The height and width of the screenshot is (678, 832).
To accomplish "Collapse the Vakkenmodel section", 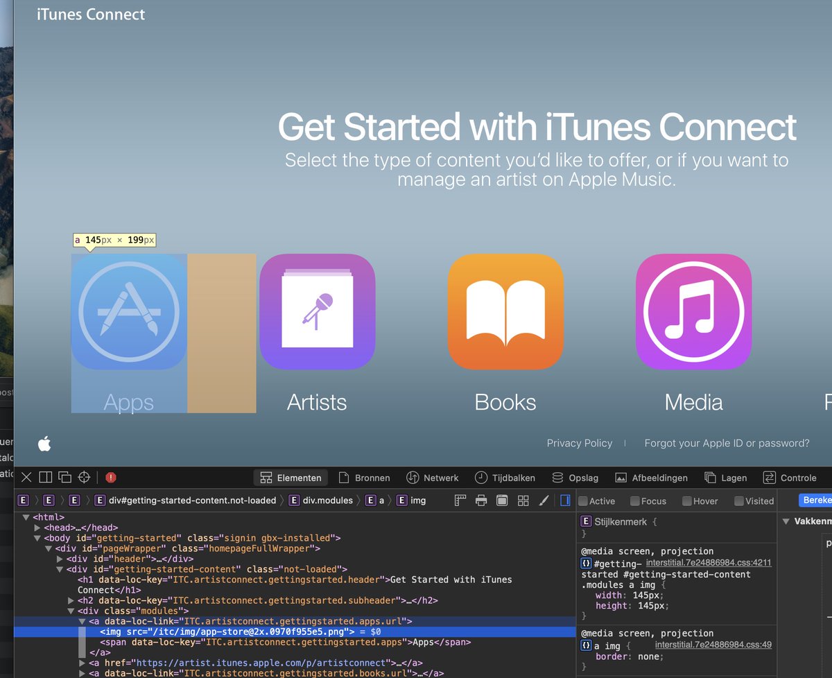I will 786,521.
